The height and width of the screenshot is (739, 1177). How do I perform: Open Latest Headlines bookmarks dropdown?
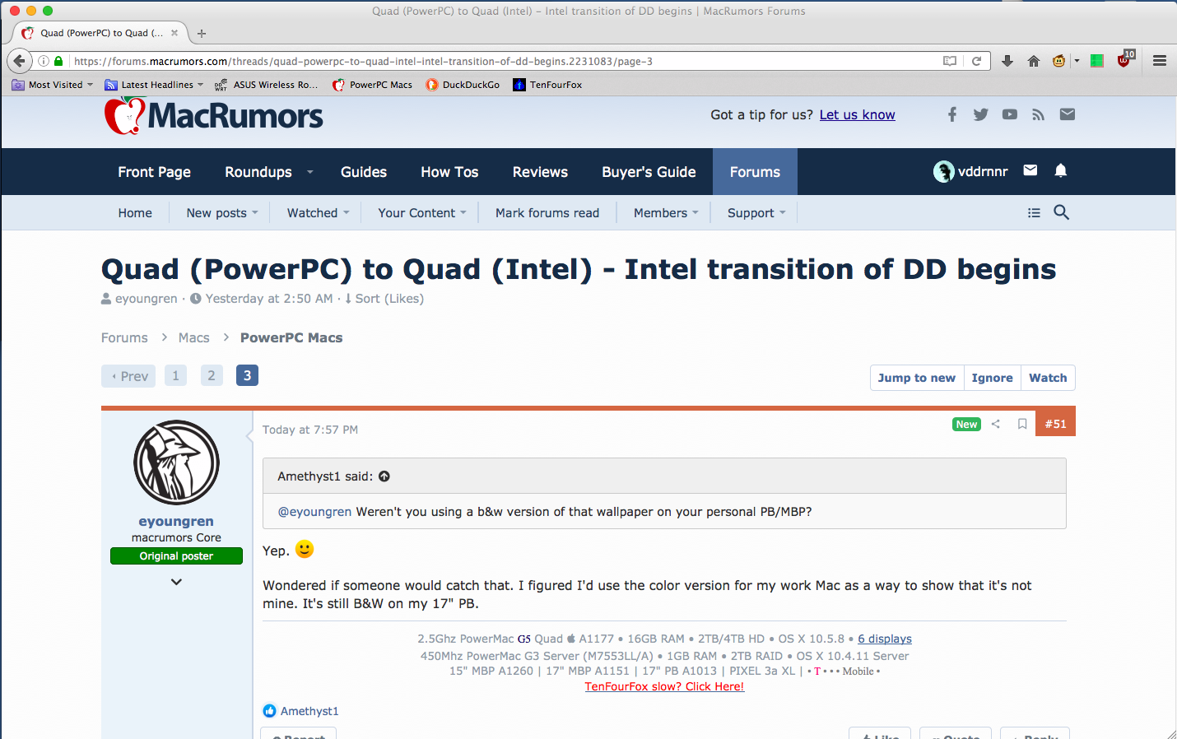[x=154, y=85]
